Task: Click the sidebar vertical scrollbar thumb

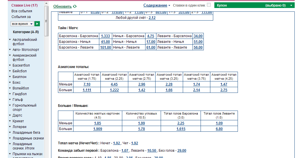Action: tap(46, 21)
